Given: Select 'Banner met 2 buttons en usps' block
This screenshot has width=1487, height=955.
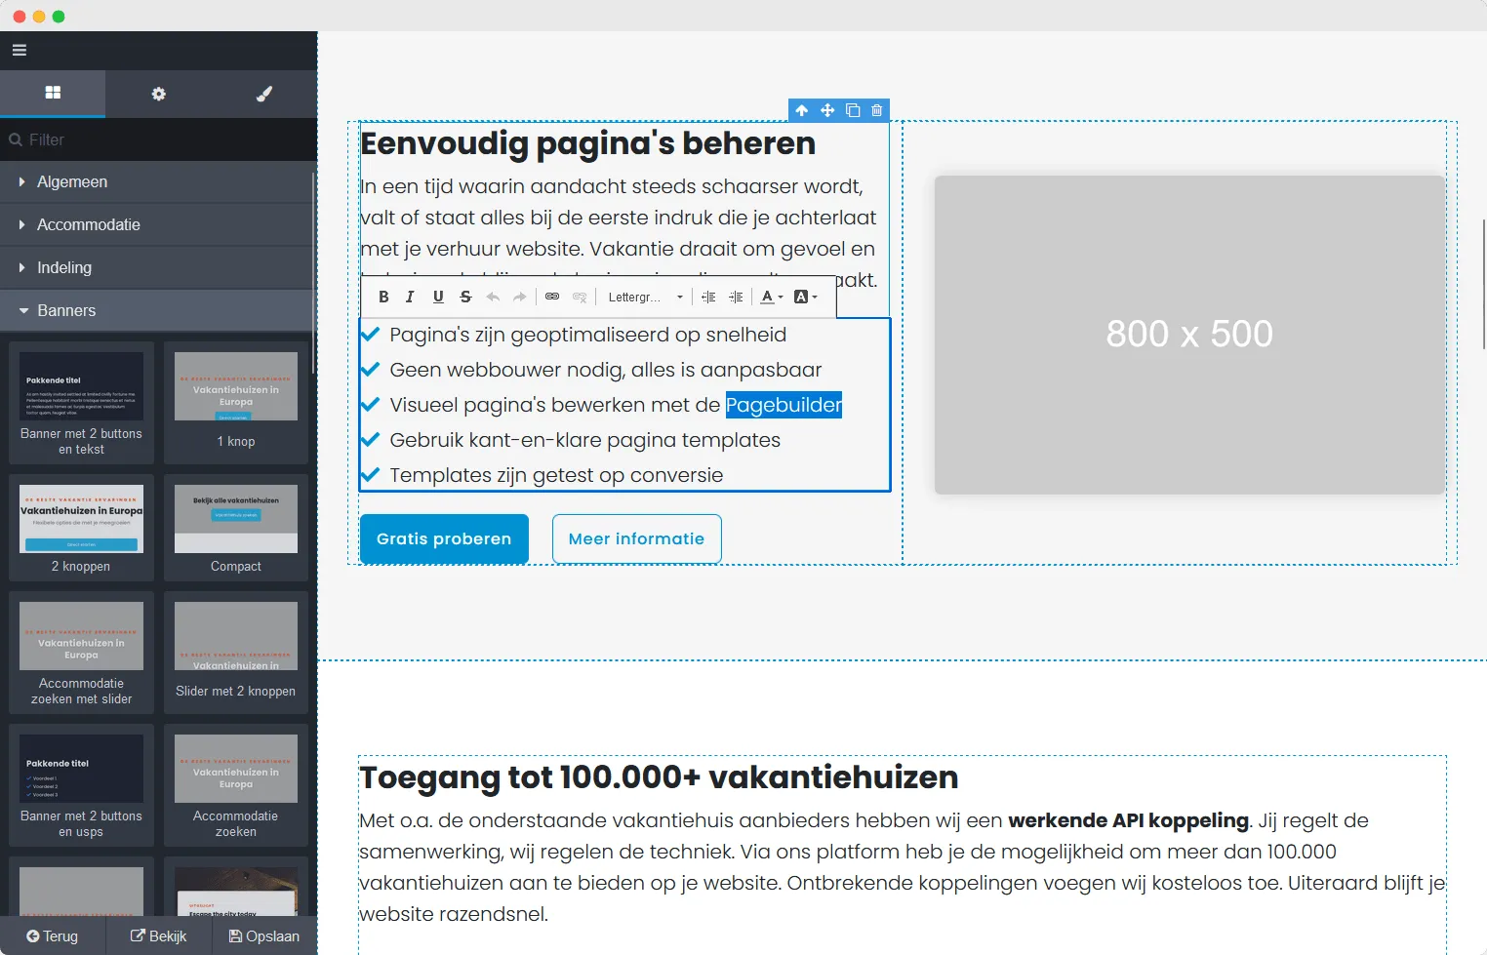Looking at the screenshot, I should click(81, 785).
